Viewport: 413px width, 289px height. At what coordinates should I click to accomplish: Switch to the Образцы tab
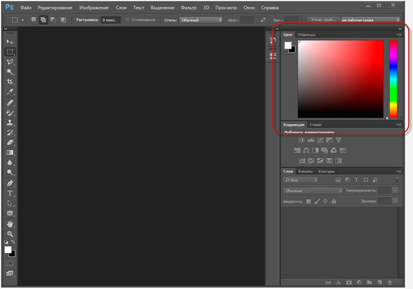click(306, 35)
